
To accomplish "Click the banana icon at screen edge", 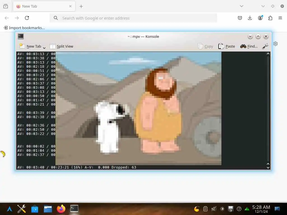I will coord(3,154).
